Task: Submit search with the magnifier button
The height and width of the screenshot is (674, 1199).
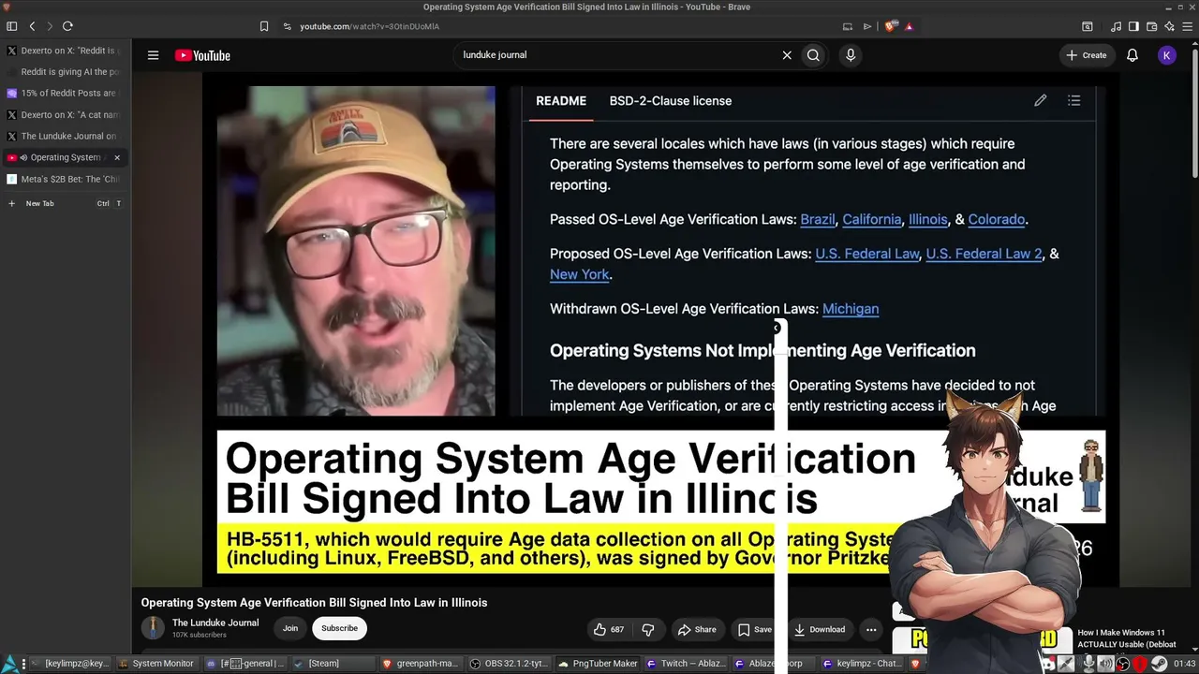Action: click(813, 55)
